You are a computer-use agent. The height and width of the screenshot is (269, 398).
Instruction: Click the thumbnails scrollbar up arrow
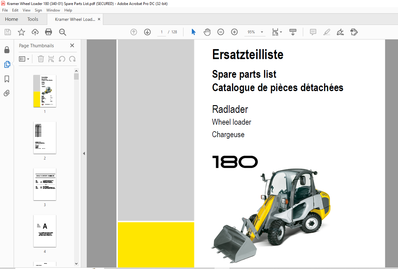click(x=76, y=71)
